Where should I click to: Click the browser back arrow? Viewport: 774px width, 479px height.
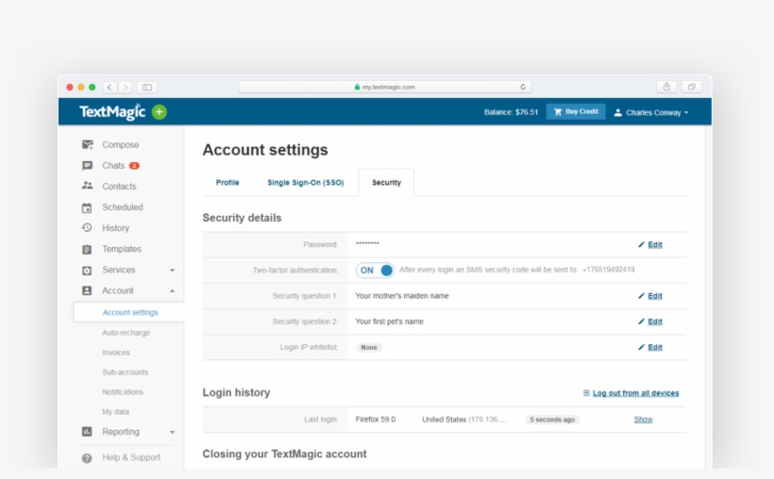pos(109,88)
